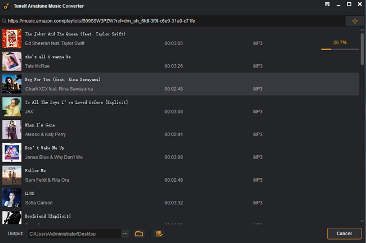Click the search magnifier icon
Image resolution: width=366 pixels, height=243 pixels.
point(5,21)
